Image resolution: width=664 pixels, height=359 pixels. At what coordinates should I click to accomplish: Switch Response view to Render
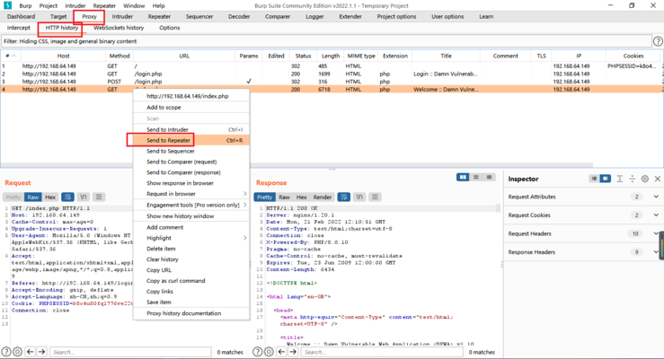(322, 197)
